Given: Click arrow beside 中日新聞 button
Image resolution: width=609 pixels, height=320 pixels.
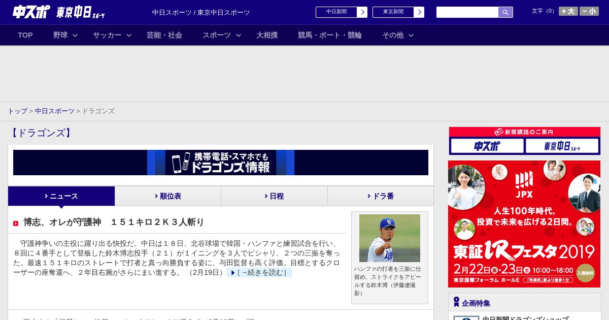Looking at the screenshot, I should [362, 12].
